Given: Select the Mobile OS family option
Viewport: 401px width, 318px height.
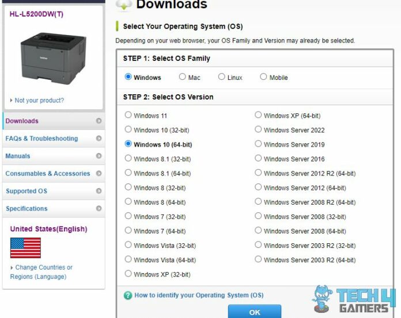Looking at the screenshot, I should pos(263,76).
